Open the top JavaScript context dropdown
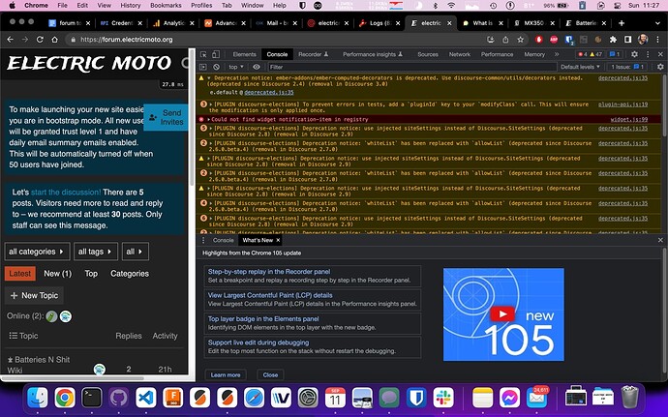 click(235, 67)
